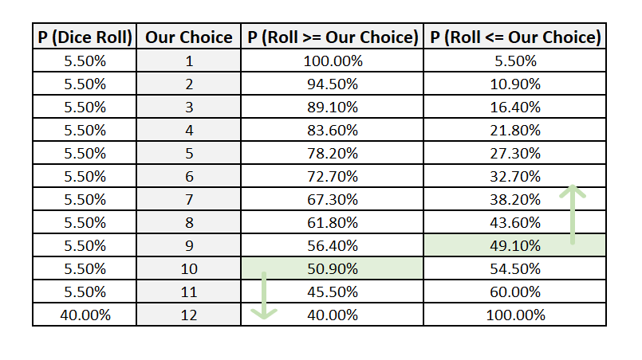The width and height of the screenshot is (642, 360).
Task: Select the 'P (Roll <= Our Choice)' header
Action: click(x=514, y=37)
